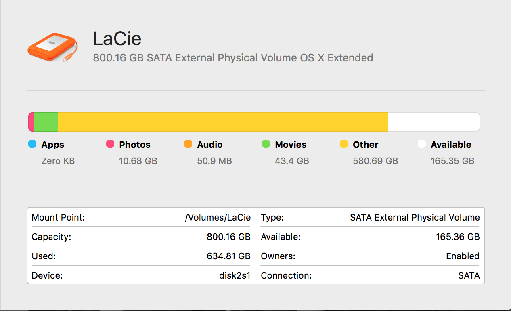Click the yellow Other segment in storage bar
Screen dimensions: 511x311
pos(223,122)
